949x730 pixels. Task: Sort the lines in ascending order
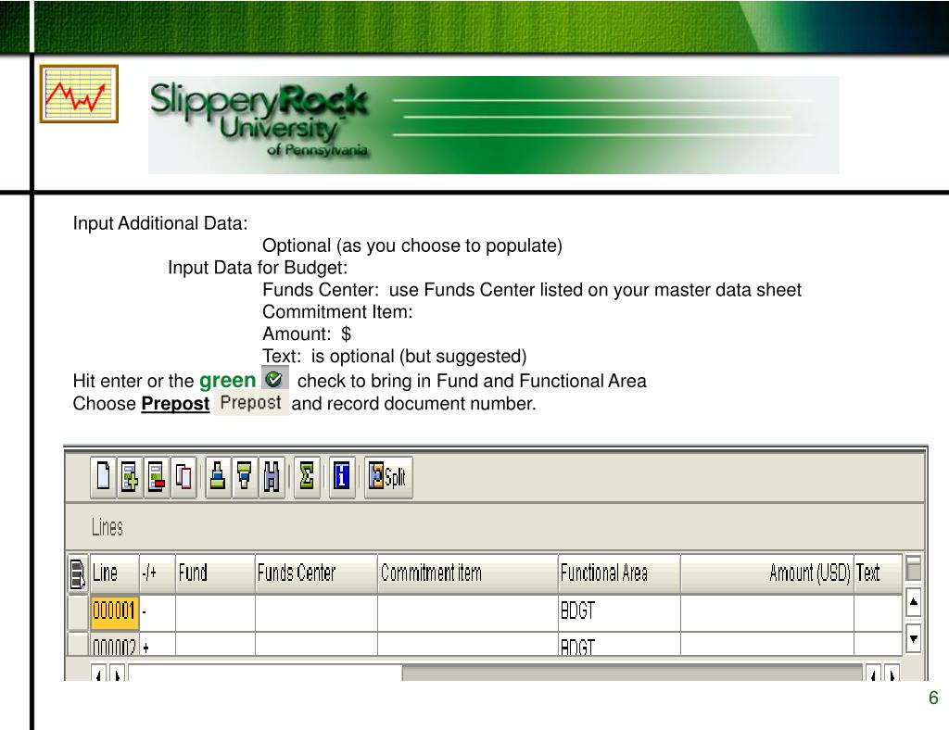[x=218, y=477]
